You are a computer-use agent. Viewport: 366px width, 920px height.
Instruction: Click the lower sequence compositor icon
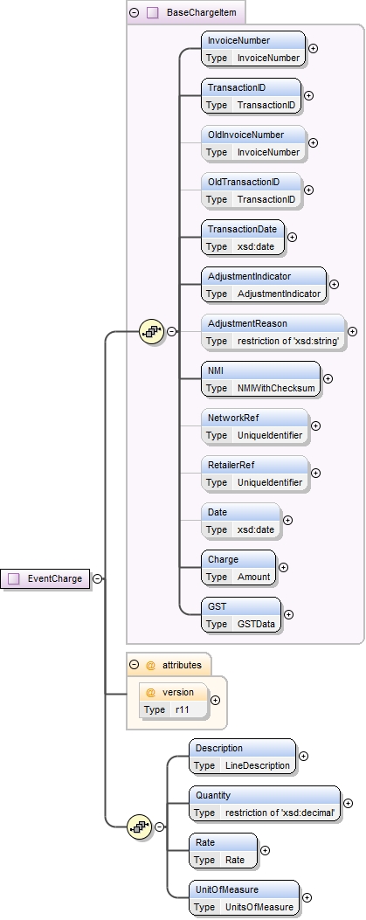[139, 827]
